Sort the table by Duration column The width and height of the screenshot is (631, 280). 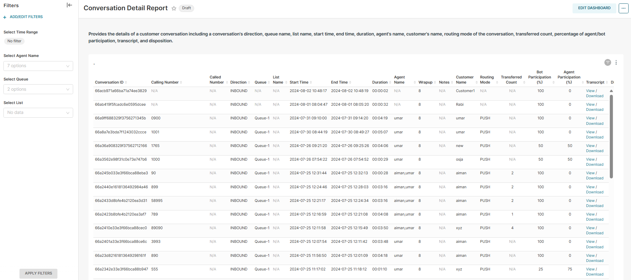(390, 83)
